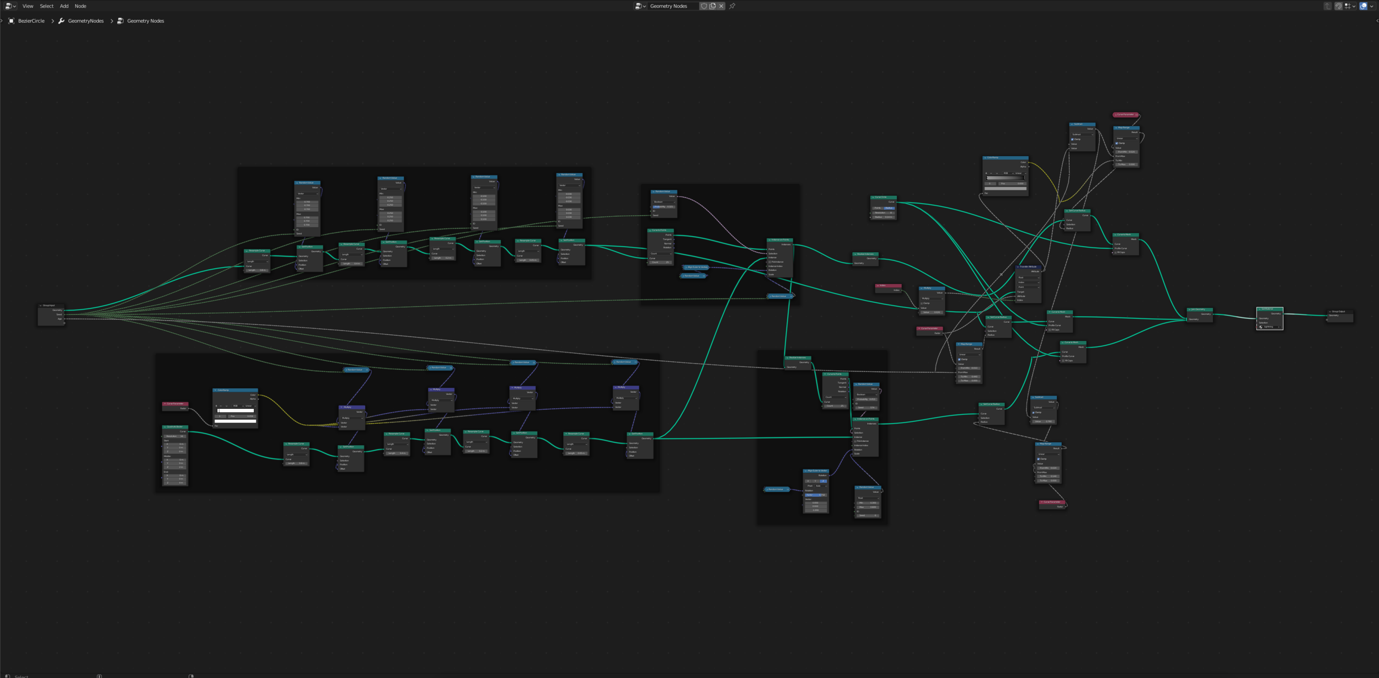Add a stop to upper-right Color Ramp
This screenshot has height=678, width=1379.
point(987,173)
